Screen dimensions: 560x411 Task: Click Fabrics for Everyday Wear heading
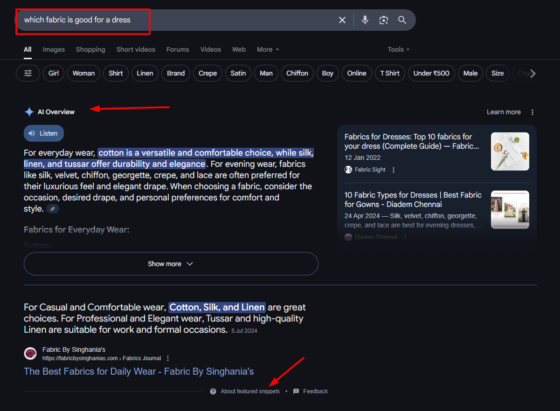76,230
